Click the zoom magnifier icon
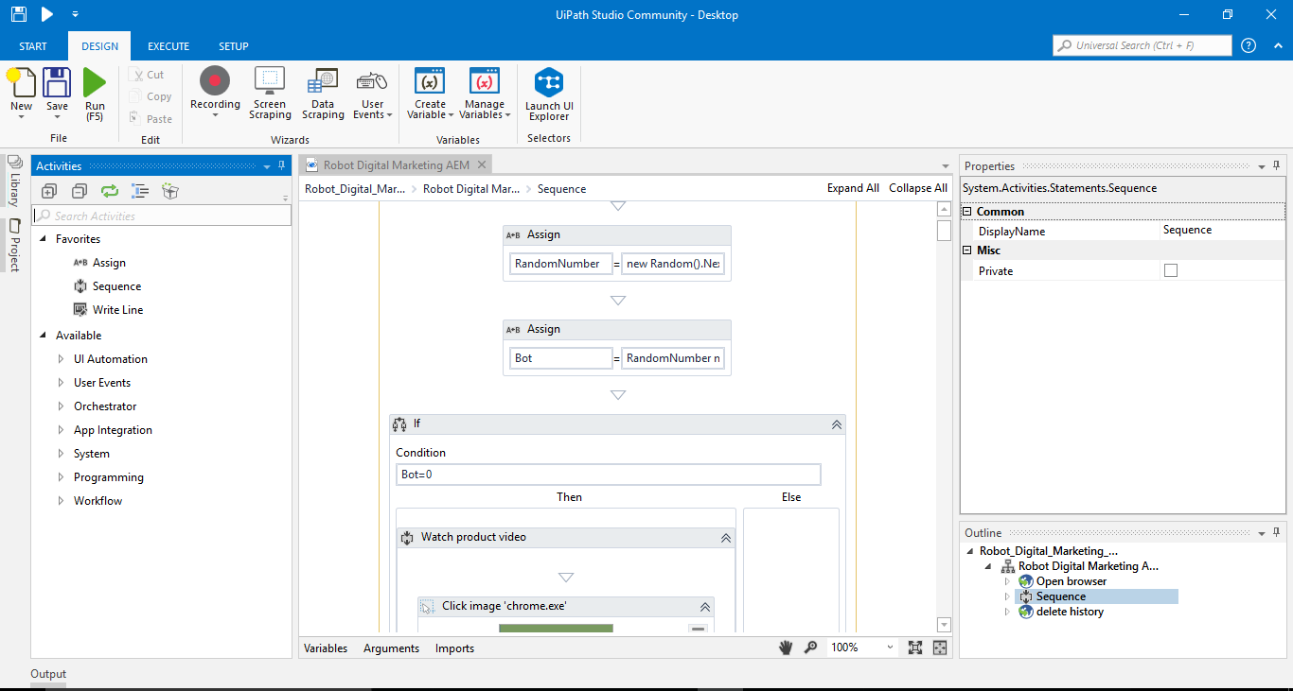Screen dimensions: 1293x691 click(x=810, y=648)
